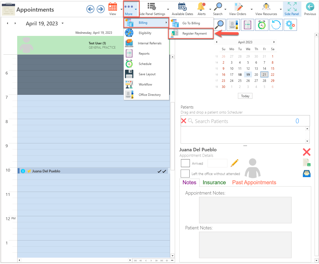The height and width of the screenshot is (264, 319).
Task: Open Side Panel Settings dropdown arrow
Action: click(x=168, y=10)
